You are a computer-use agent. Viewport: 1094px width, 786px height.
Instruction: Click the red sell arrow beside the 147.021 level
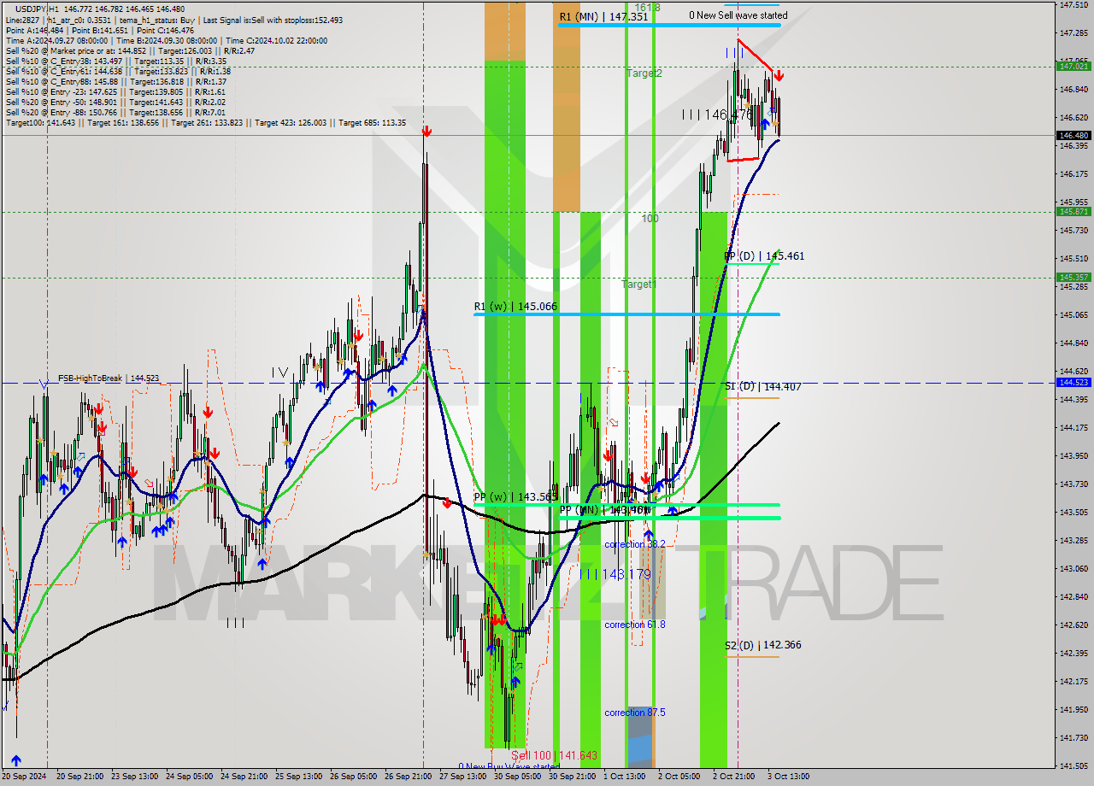click(x=779, y=76)
